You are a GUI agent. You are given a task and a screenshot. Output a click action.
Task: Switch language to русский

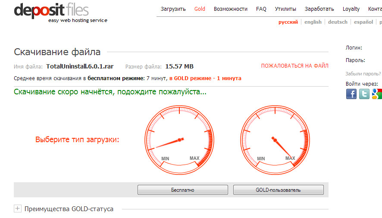point(288,22)
